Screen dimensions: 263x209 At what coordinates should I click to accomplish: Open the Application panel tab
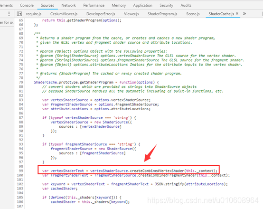[x=142, y=5]
